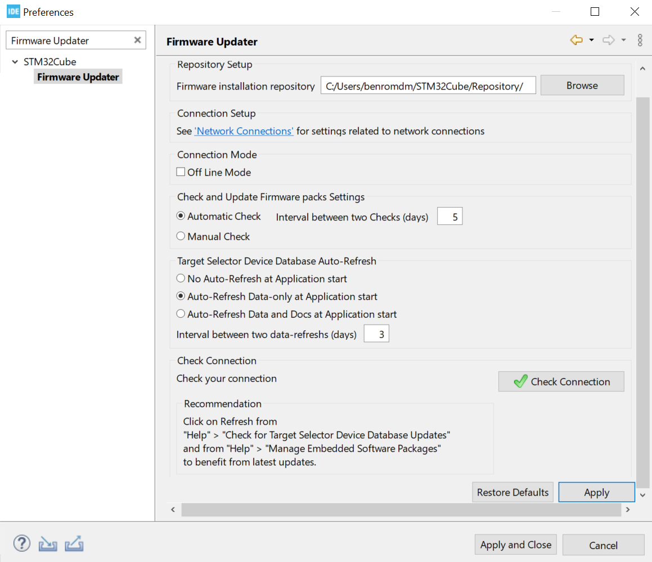Clear the filter text with X icon

pos(137,40)
